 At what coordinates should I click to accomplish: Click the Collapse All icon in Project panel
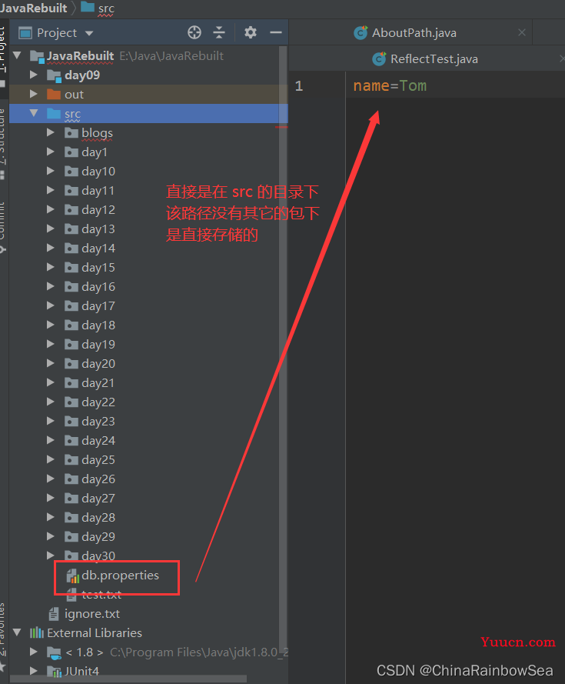220,32
